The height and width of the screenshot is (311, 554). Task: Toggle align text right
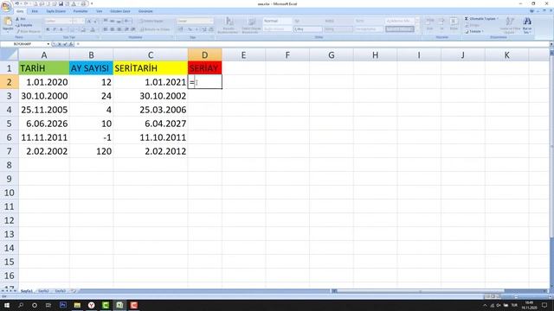[119, 29]
